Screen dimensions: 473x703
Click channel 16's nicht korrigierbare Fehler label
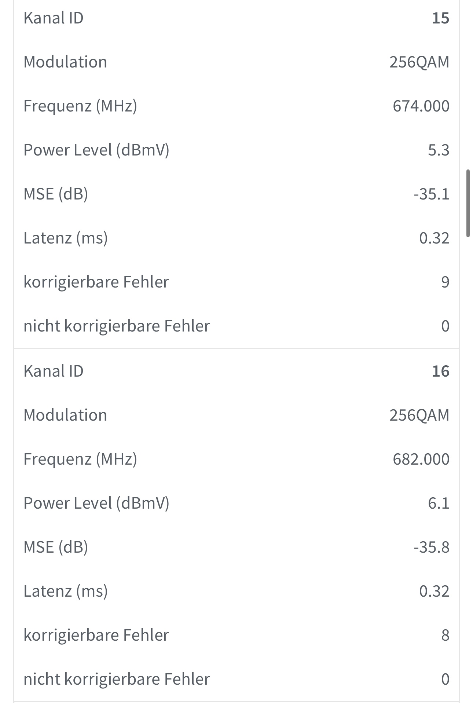tap(117, 679)
